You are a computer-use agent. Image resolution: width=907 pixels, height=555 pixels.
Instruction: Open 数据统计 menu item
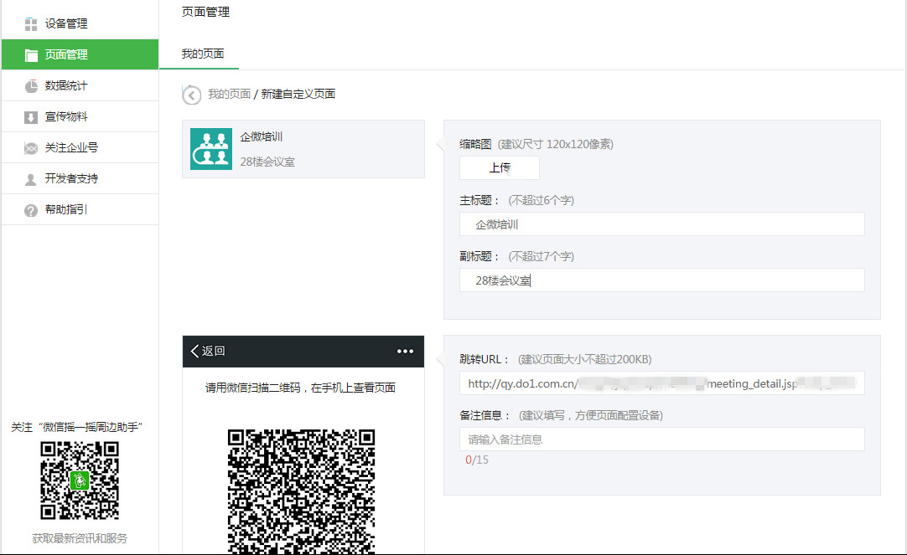pyautogui.click(x=80, y=85)
